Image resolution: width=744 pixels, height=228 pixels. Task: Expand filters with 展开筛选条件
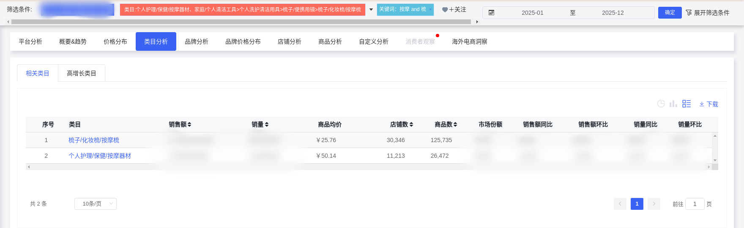(708, 13)
